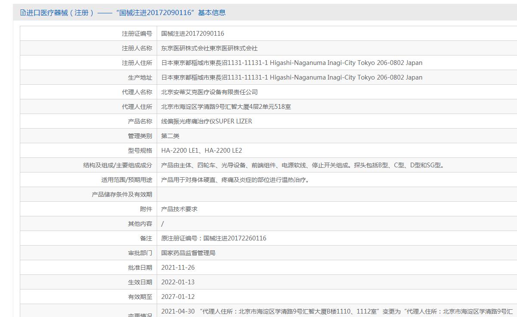
Task: Select value 产品技术要求
Action: 180,209
